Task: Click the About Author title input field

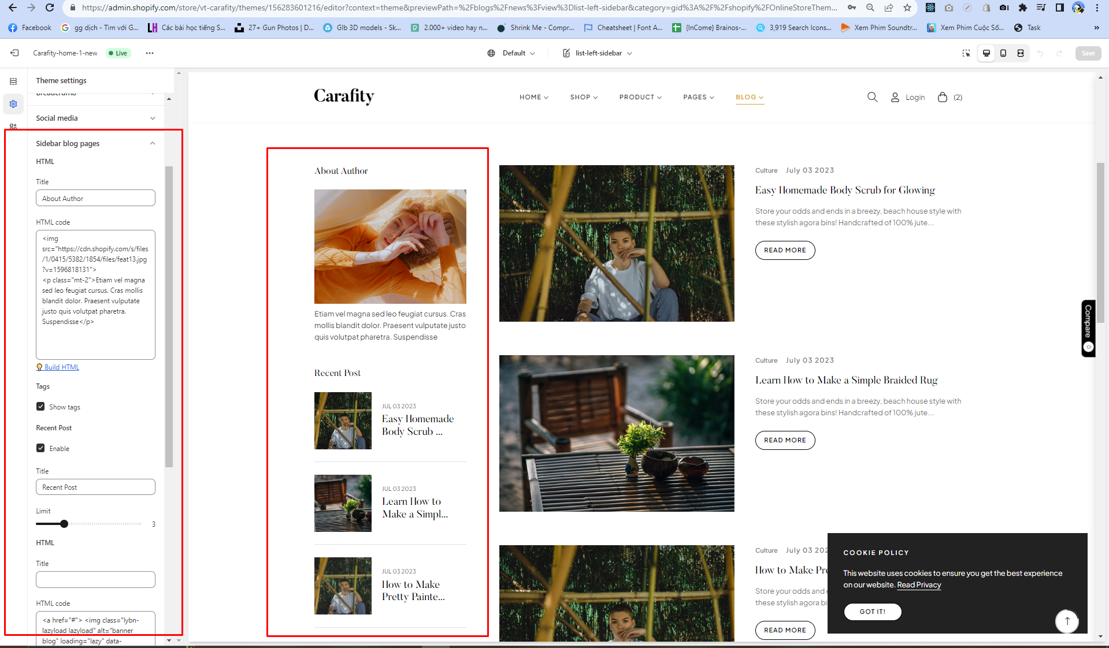Action: 95,198
